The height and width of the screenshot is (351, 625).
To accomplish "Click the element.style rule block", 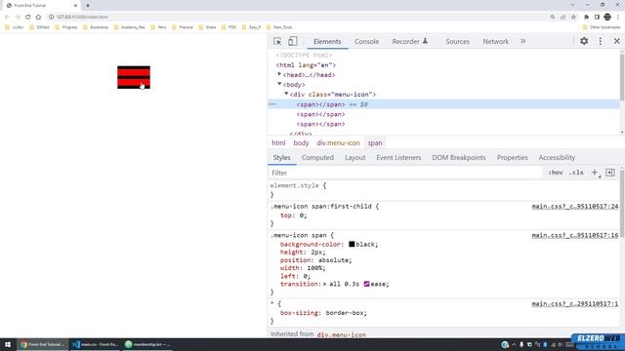I will click(x=298, y=190).
